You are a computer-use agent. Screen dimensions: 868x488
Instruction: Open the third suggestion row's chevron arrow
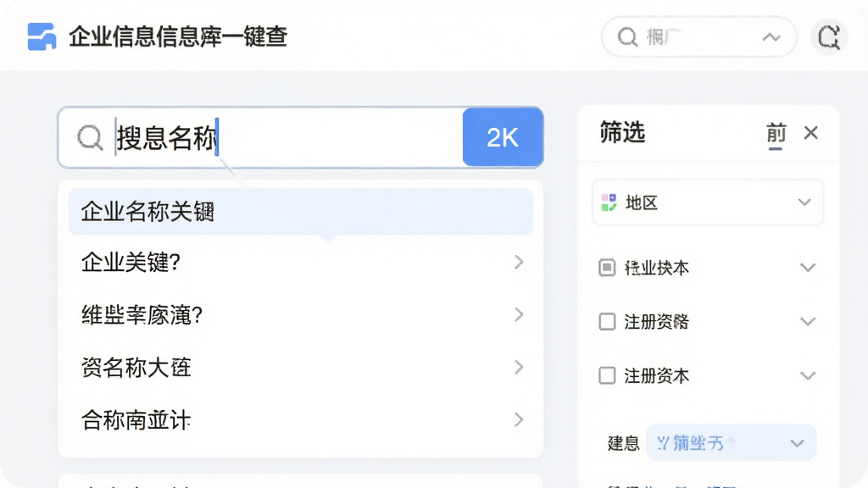[x=519, y=315]
